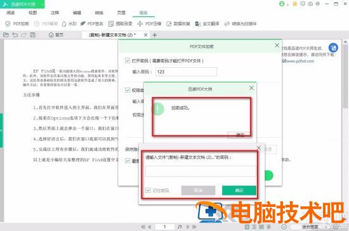The image size is (349, 231).
Task: Click the save disk icon
Action: 33,35
